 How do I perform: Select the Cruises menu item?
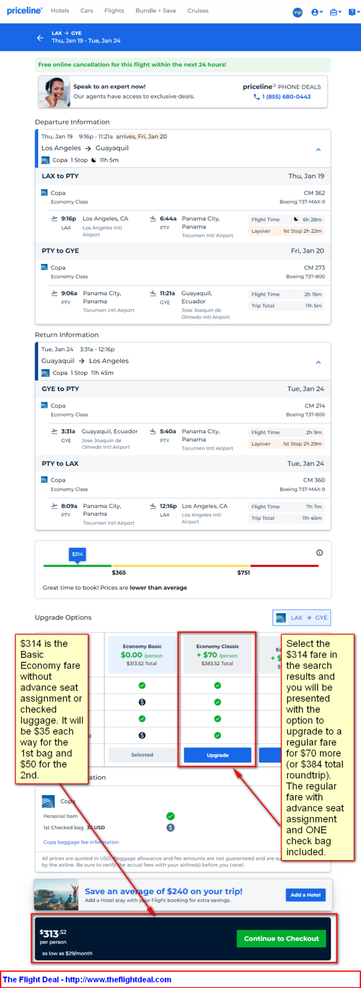(198, 11)
